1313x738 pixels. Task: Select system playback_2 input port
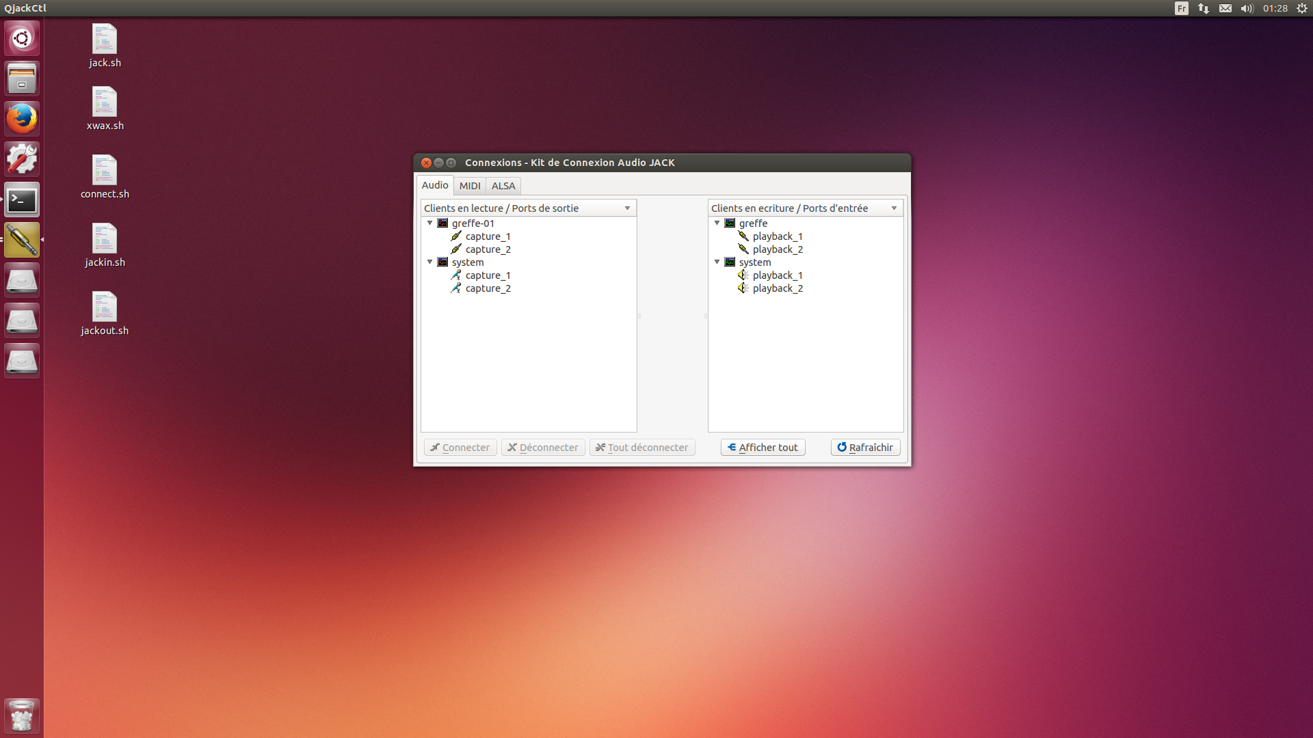778,288
